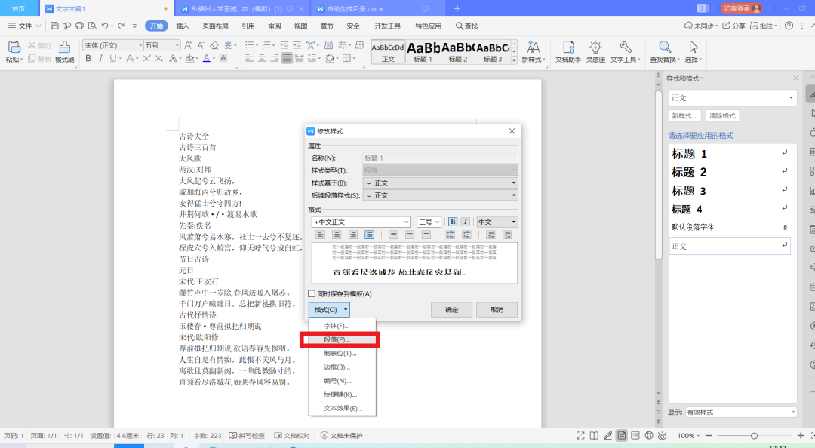This screenshot has width=815, height=448.
Task: Click the fullscreen icon in status bar
Action: (x=580, y=435)
